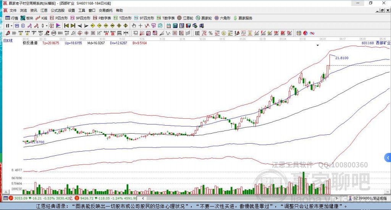
Task: Step forward with the black right arrow
Action: point(86,26)
